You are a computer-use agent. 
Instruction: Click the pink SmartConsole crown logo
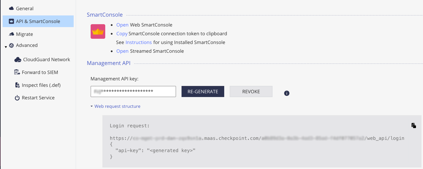(98, 31)
